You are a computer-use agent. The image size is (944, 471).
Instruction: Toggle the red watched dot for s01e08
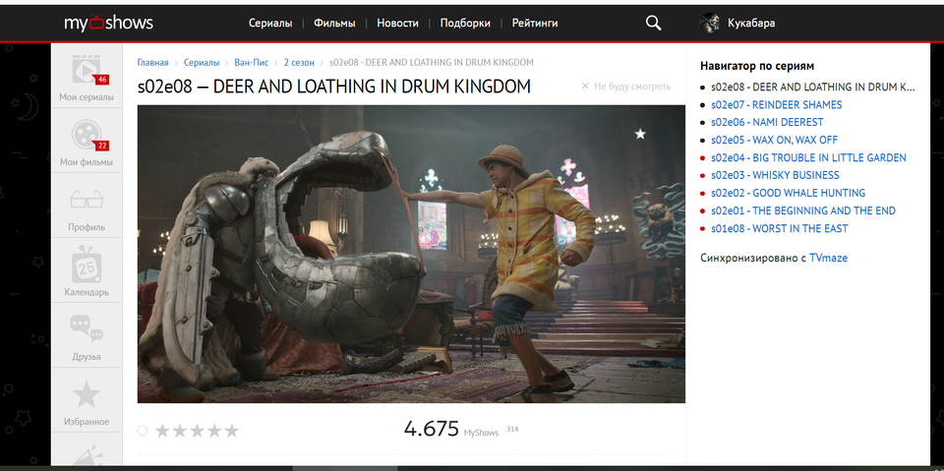(x=702, y=229)
